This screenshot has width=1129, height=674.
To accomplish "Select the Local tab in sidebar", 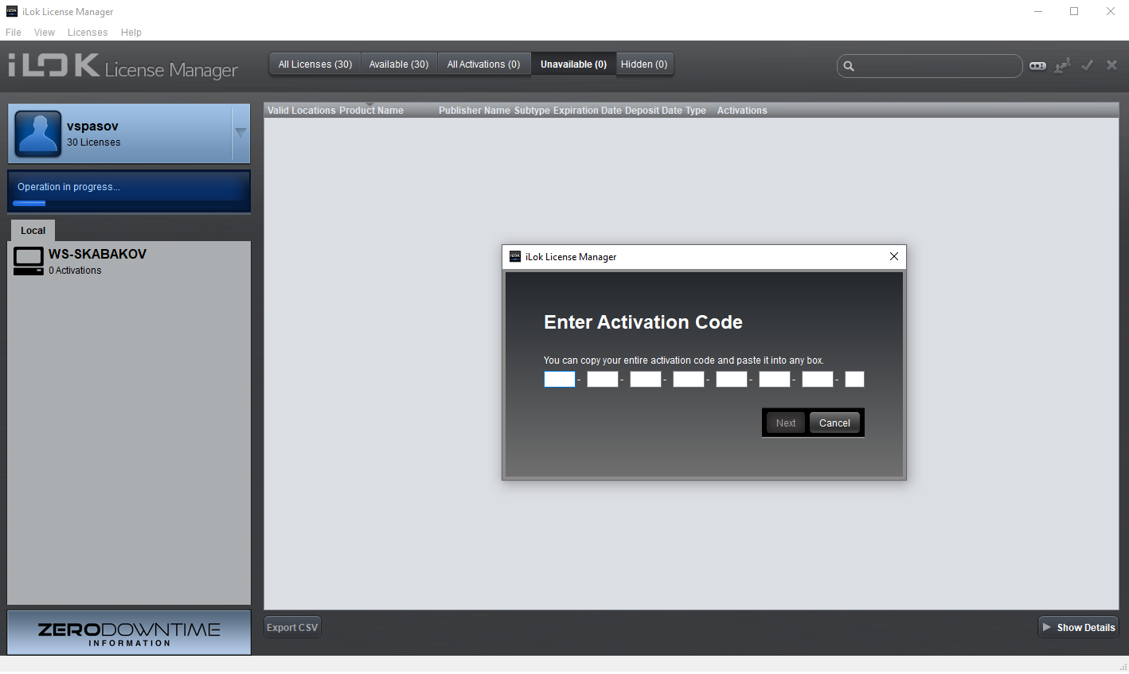I will pyautogui.click(x=33, y=231).
